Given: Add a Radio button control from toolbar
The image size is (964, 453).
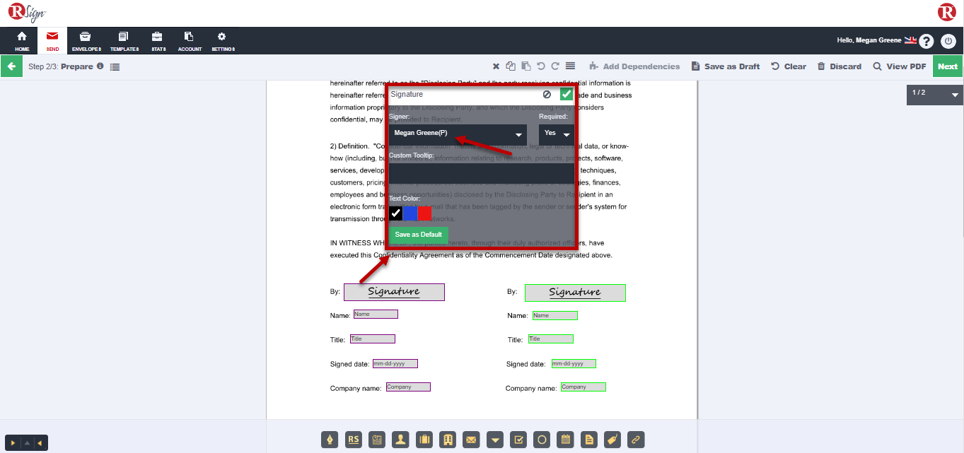Looking at the screenshot, I should [542, 440].
